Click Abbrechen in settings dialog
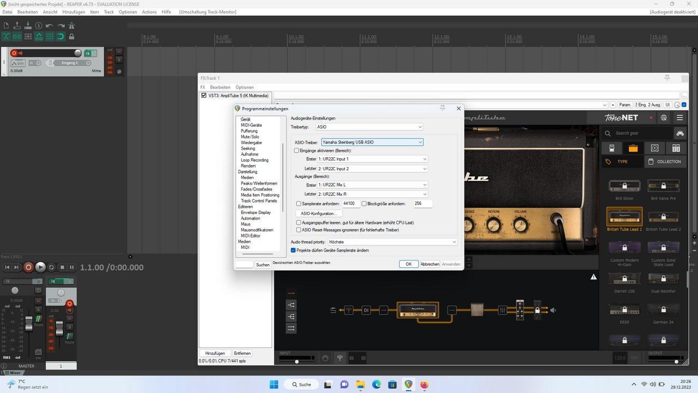Image resolution: width=698 pixels, height=393 pixels. 430,264
